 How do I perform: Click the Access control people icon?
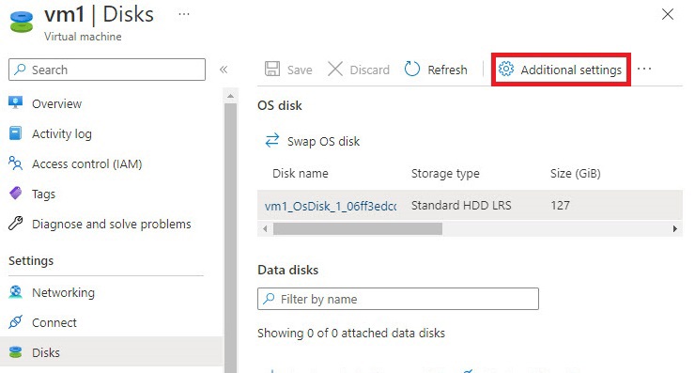(16, 163)
